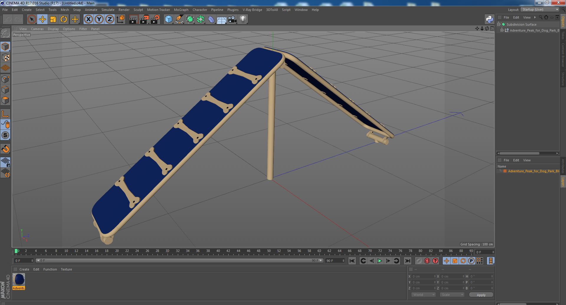This screenshot has width=566, height=305.
Task: Toggle Enable Snap
Action: tap(5, 149)
